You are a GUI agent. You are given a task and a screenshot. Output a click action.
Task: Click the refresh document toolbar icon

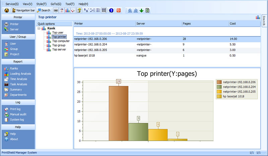pyautogui.click(x=147, y=10)
